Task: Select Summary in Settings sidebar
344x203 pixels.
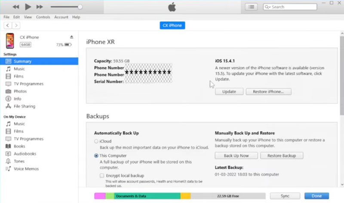Action: coord(39,61)
